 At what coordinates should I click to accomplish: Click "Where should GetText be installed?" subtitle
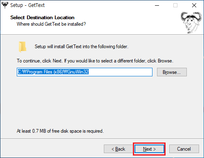tap(51, 24)
